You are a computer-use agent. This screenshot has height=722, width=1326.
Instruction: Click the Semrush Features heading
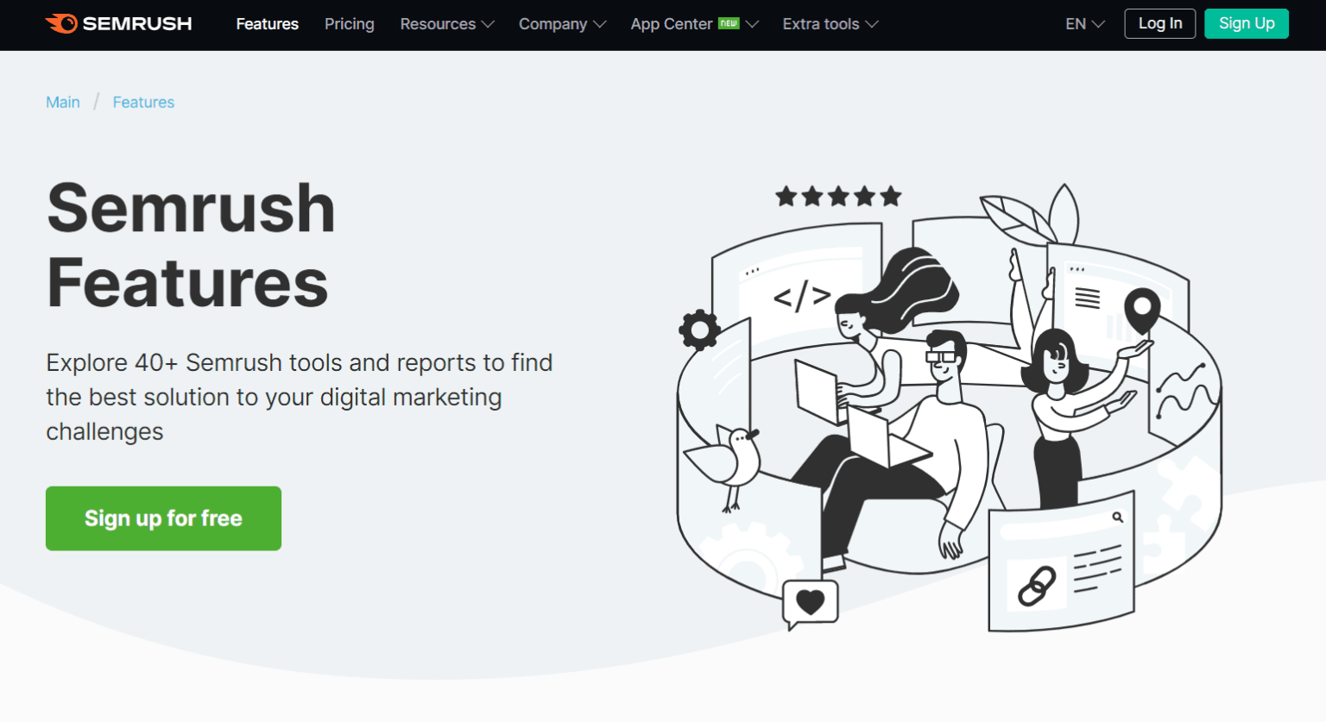(191, 245)
